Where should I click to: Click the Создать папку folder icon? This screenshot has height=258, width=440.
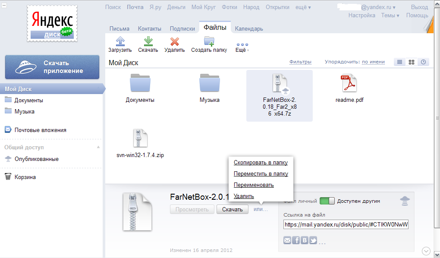(209, 41)
